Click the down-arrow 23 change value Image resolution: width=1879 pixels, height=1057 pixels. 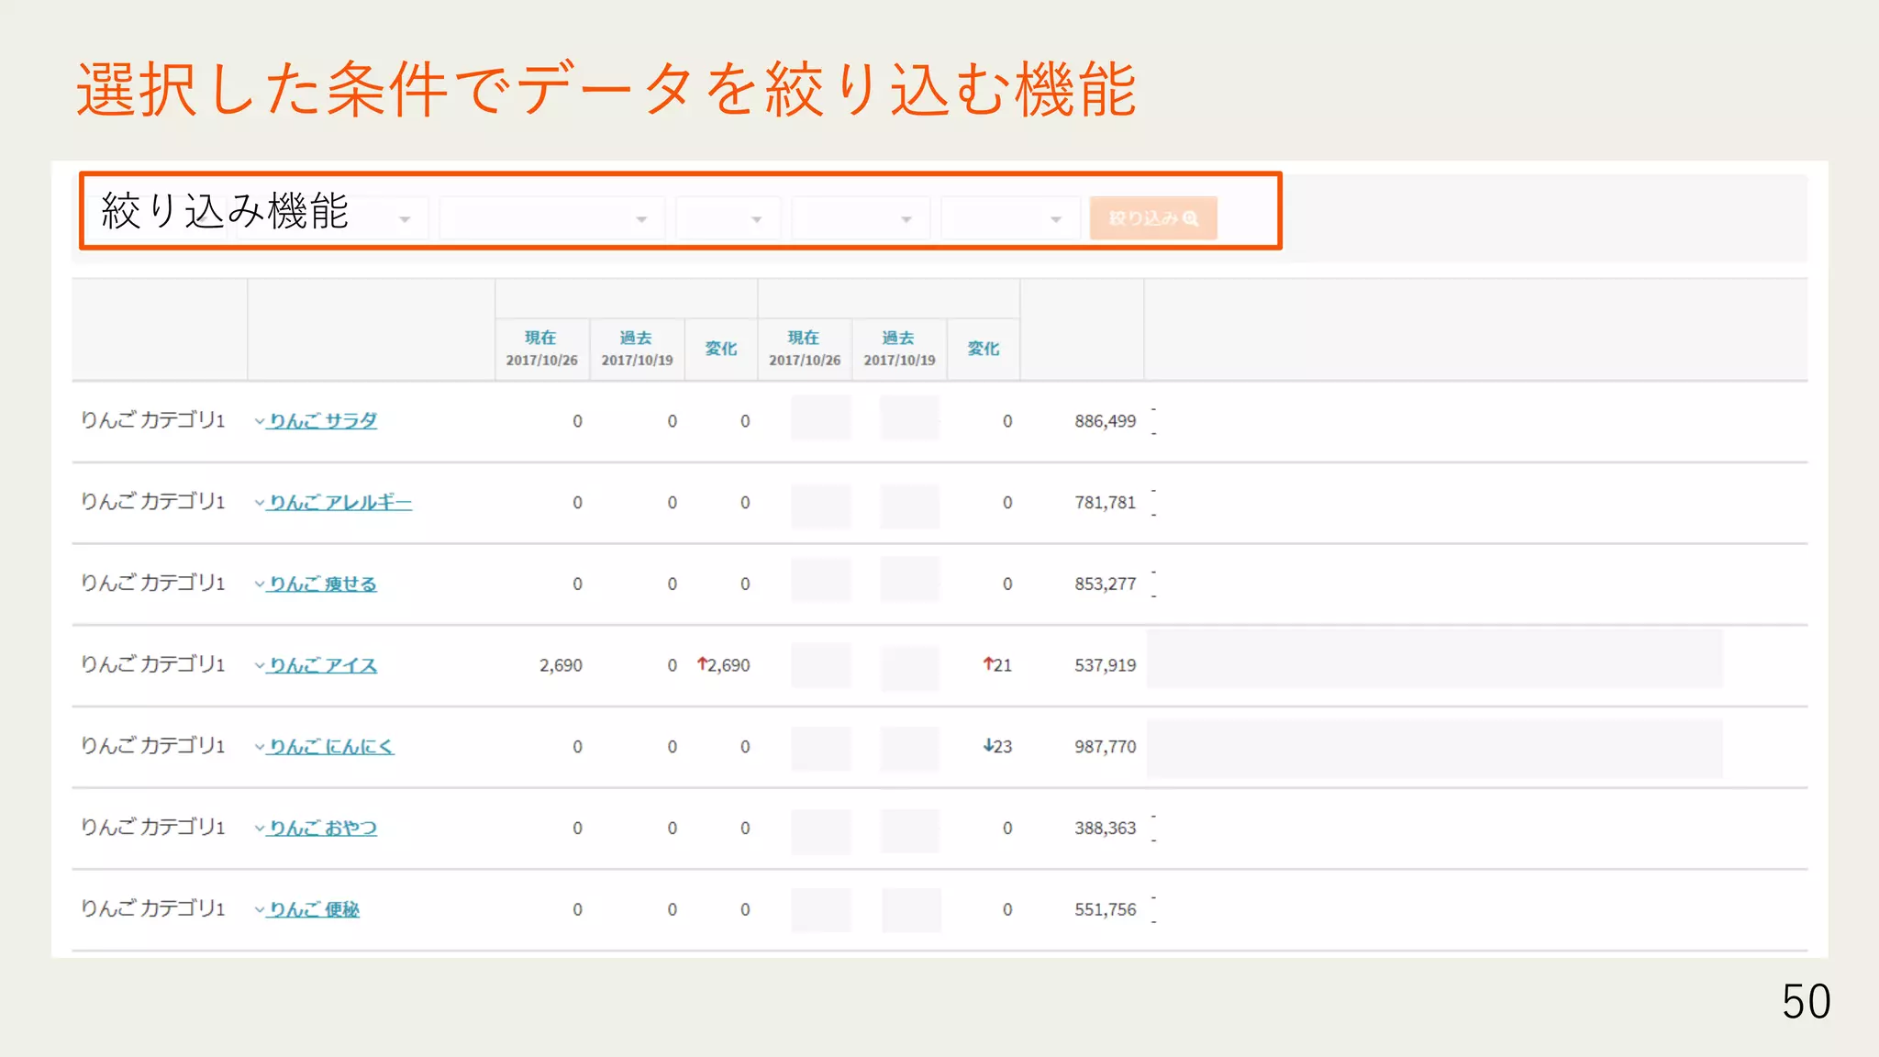click(997, 747)
